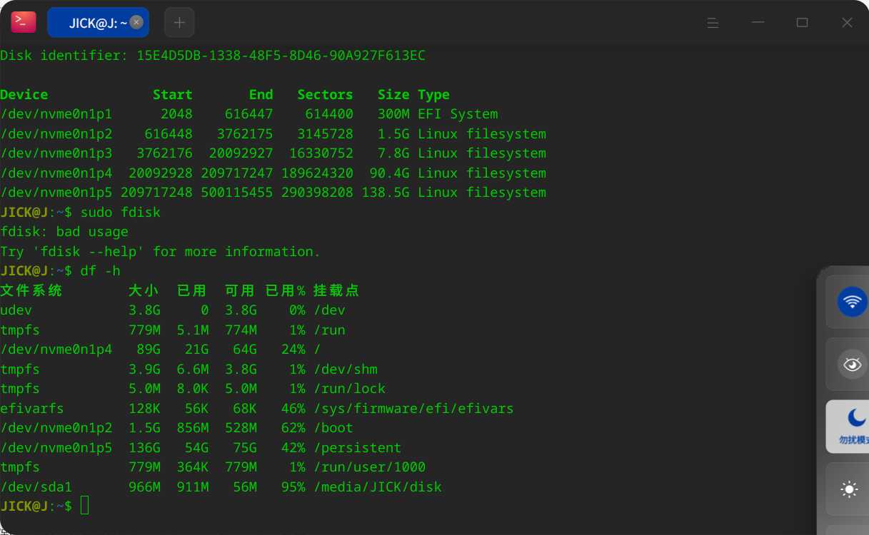Toggle Wi-Fi in the quick panel
869x535 pixels.
[852, 302]
